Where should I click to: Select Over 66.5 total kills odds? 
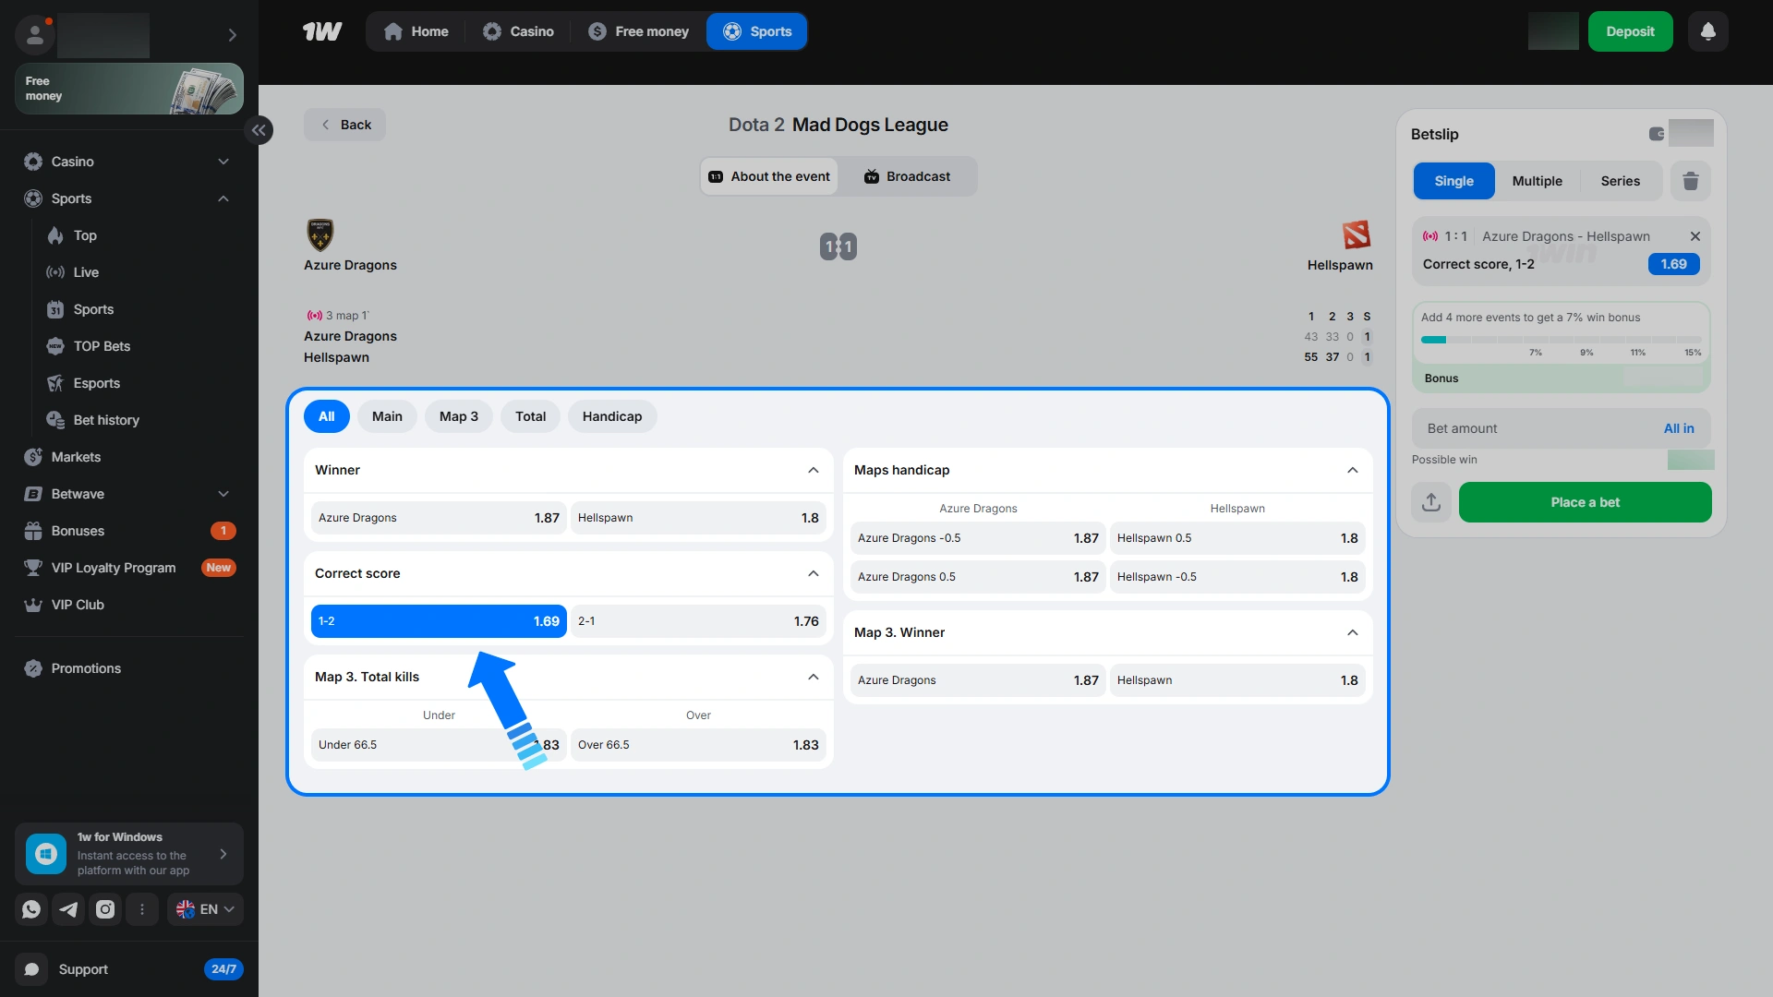point(698,745)
